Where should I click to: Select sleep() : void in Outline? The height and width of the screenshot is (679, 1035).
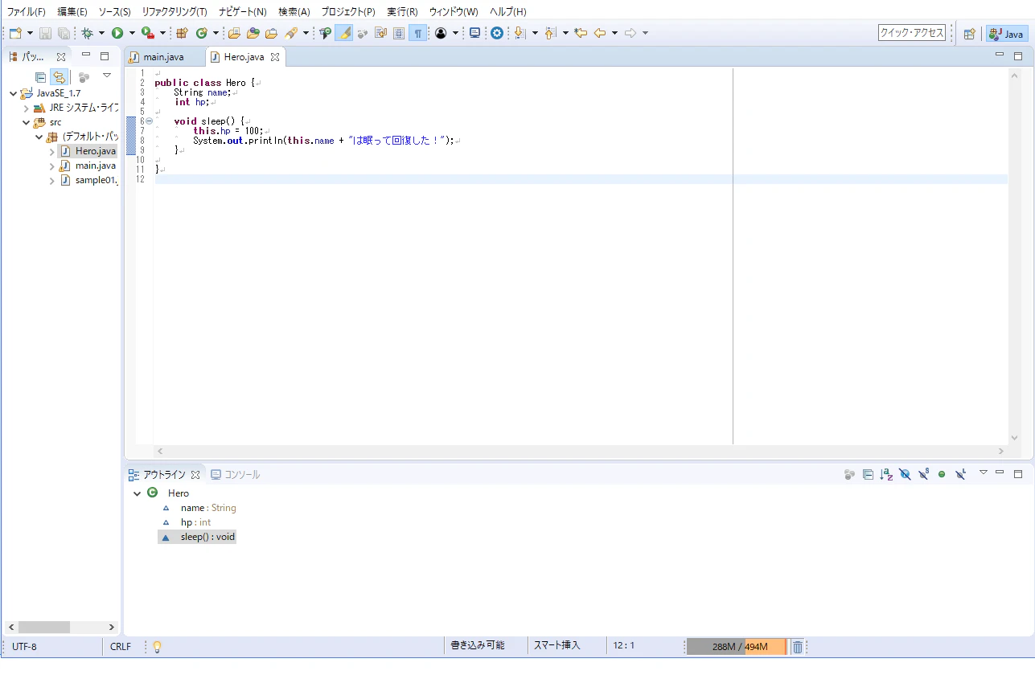[198, 537]
